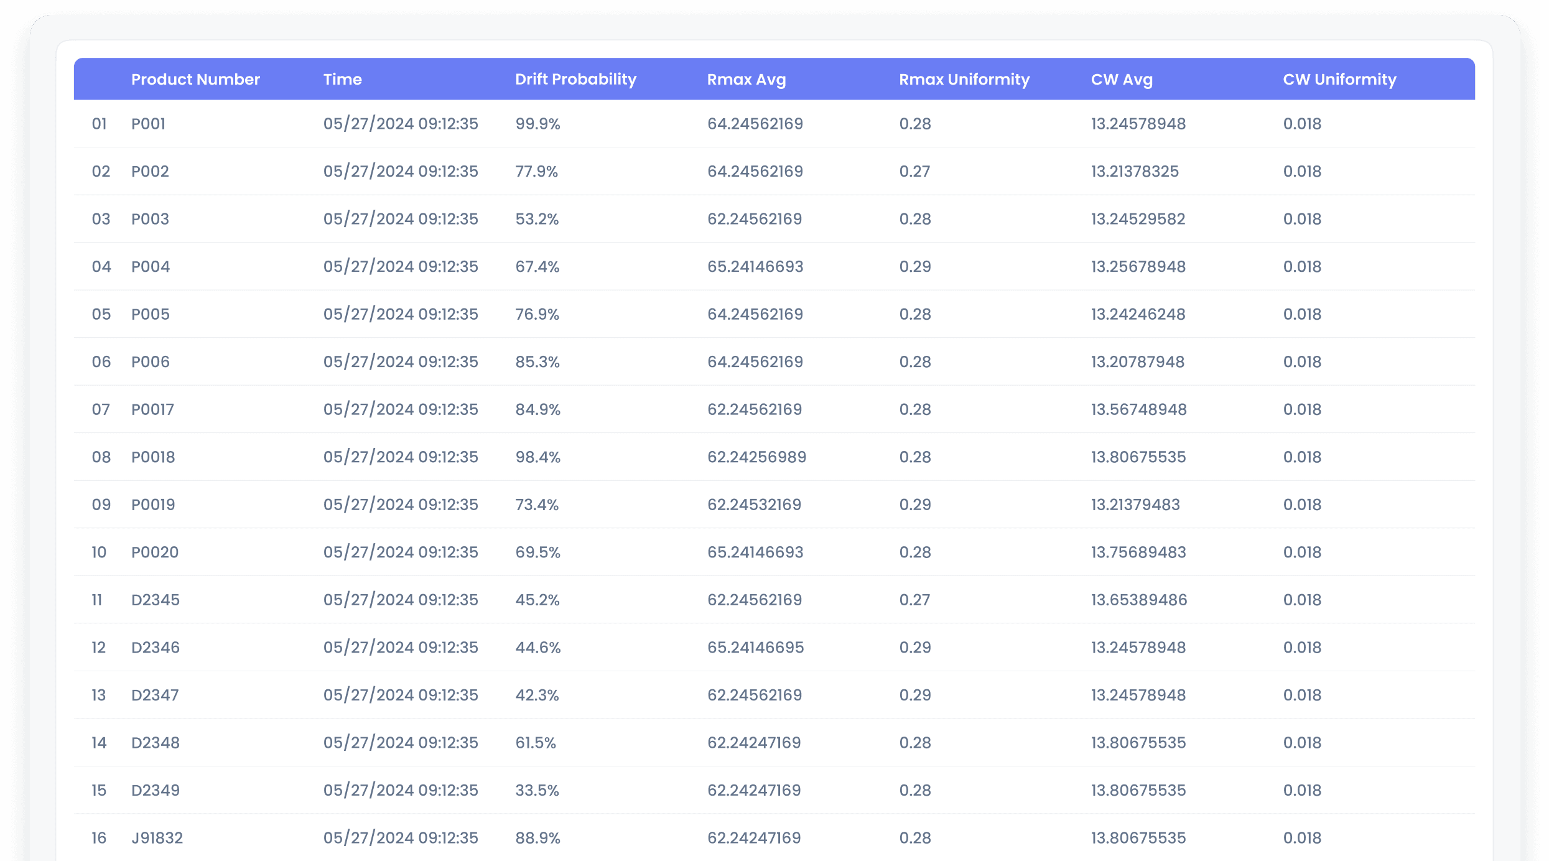The width and height of the screenshot is (1549, 861).
Task: Click the D2348 product cell
Action: click(156, 743)
